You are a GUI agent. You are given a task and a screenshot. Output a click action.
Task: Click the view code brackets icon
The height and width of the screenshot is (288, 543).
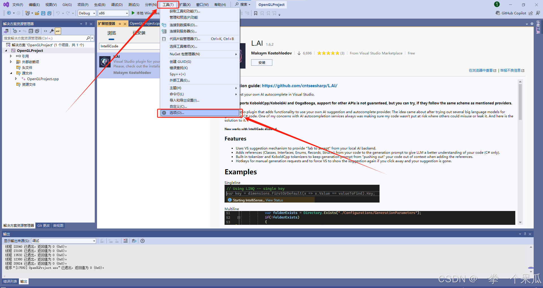pos(46,31)
